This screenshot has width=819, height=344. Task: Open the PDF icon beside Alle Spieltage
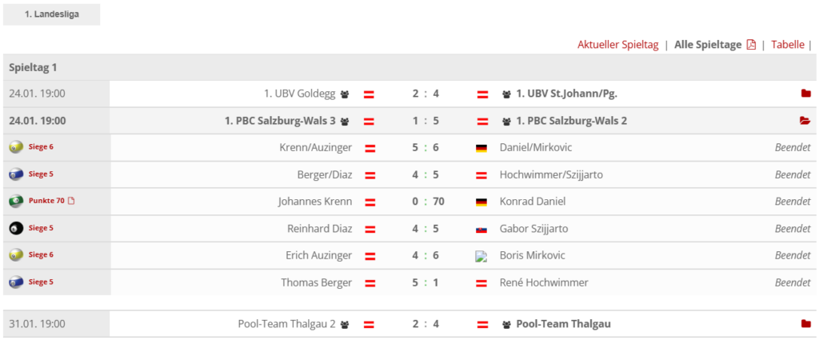tap(751, 45)
